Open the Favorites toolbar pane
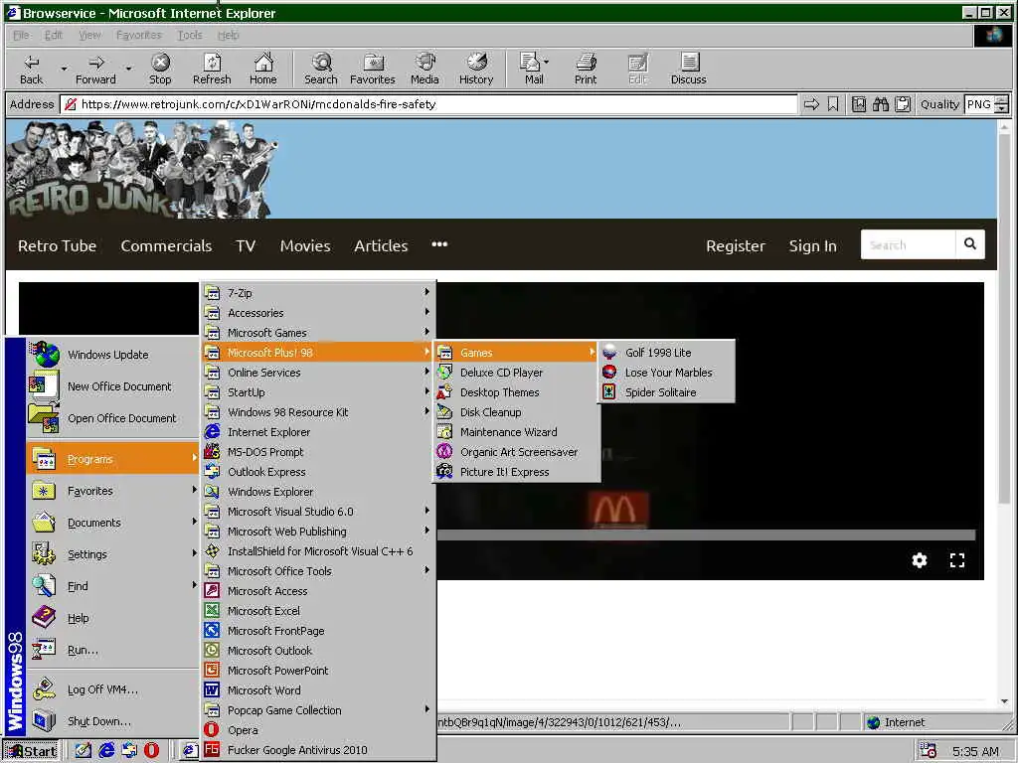The image size is (1018, 763). pyautogui.click(x=373, y=69)
